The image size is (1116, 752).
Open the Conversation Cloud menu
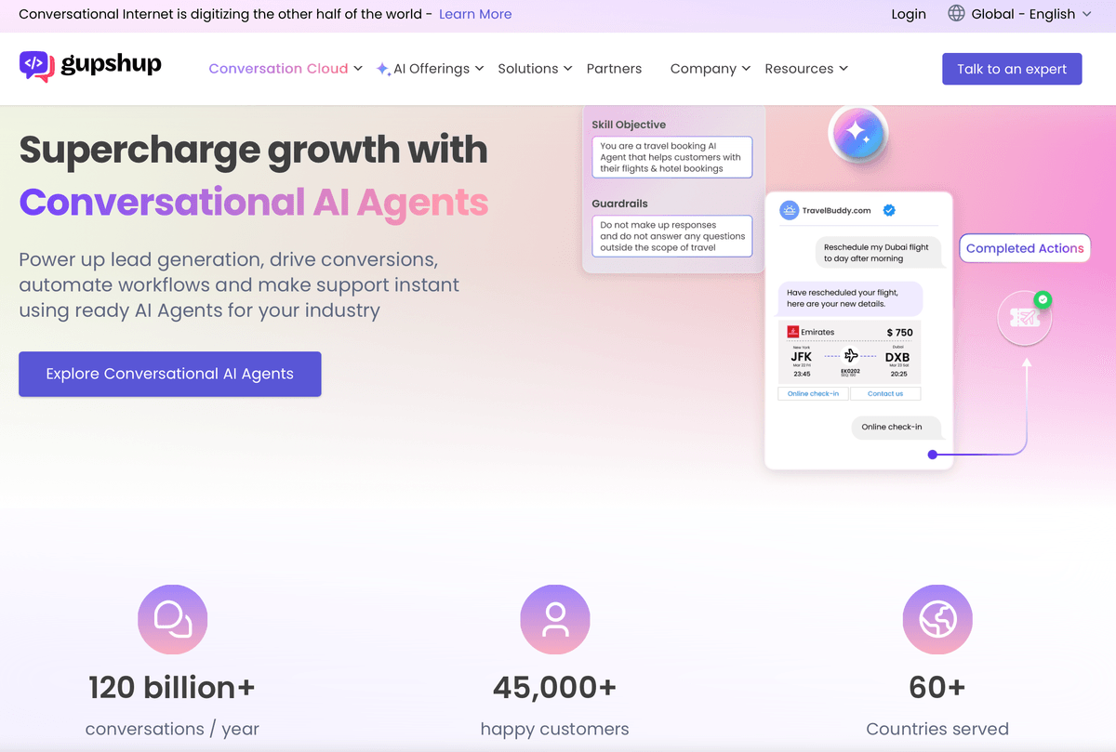278,69
